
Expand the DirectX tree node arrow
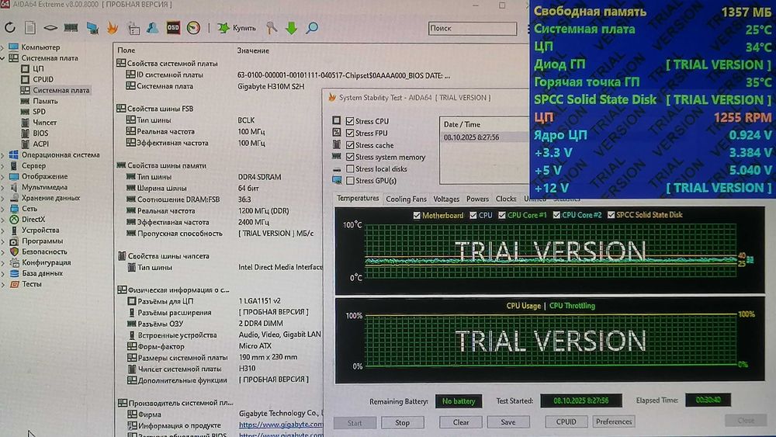pyautogui.click(x=3, y=220)
